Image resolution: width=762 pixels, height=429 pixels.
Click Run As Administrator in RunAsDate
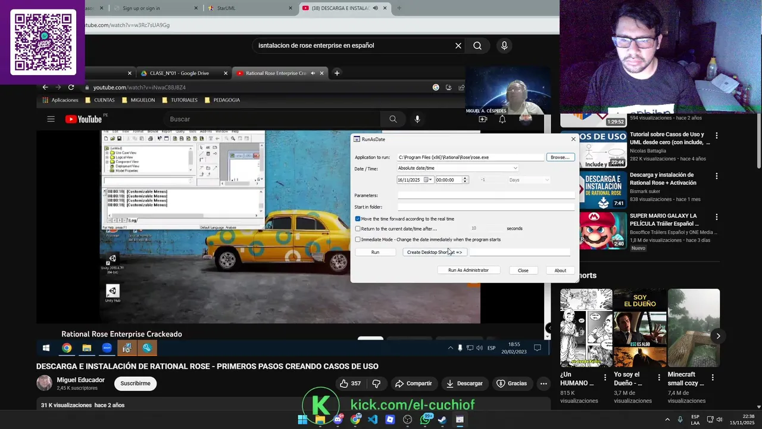[469, 271]
